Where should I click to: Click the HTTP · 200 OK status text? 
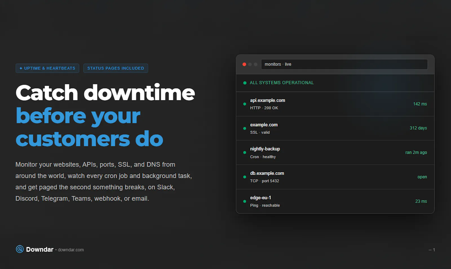click(264, 108)
